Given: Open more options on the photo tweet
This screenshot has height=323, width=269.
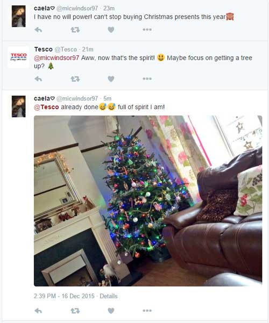Looking at the screenshot, I should pos(147,311).
